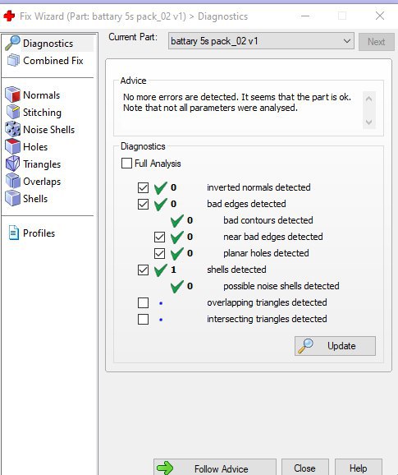Open the Diagnostics page label
398x475 pixels.
click(x=48, y=44)
